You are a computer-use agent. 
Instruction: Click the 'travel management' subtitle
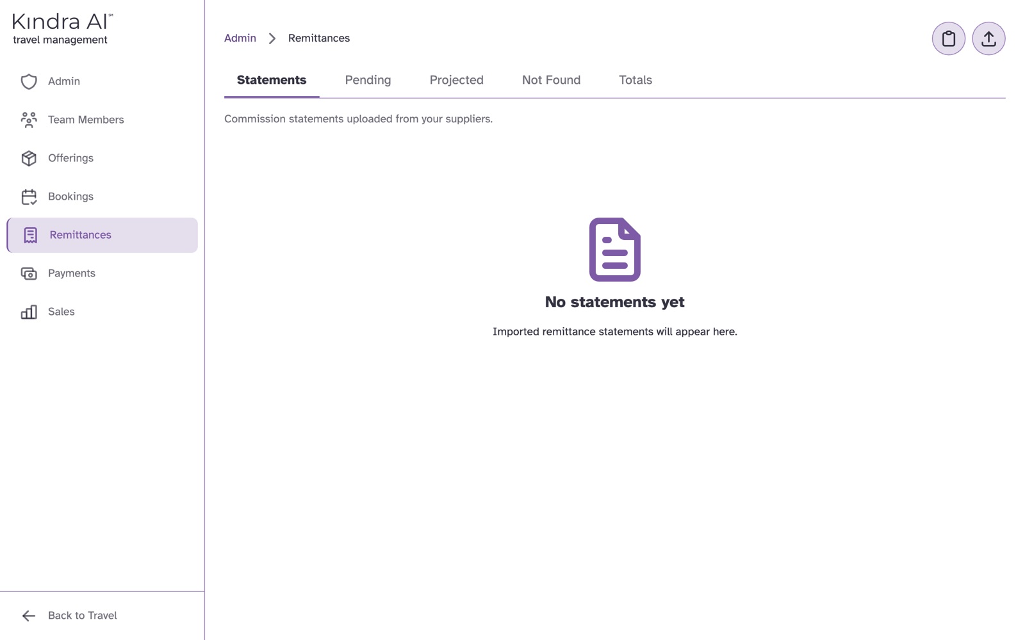click(x=60, y=40)
